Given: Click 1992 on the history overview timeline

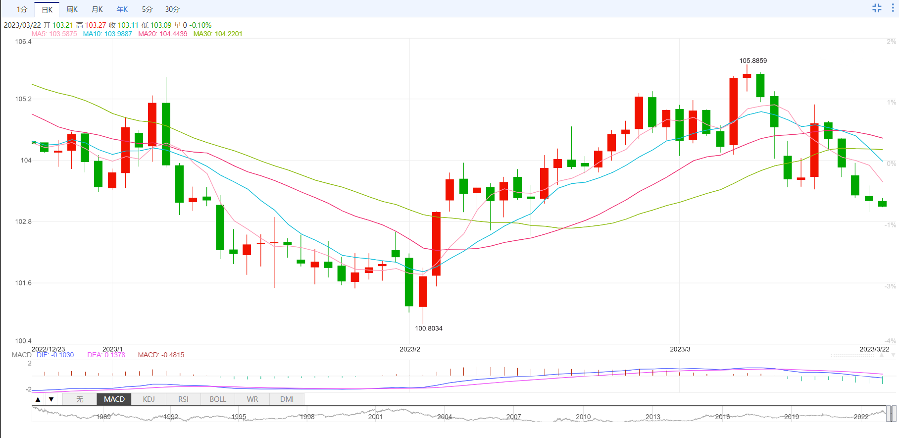Looking at the screenshot, I should 171,417.
